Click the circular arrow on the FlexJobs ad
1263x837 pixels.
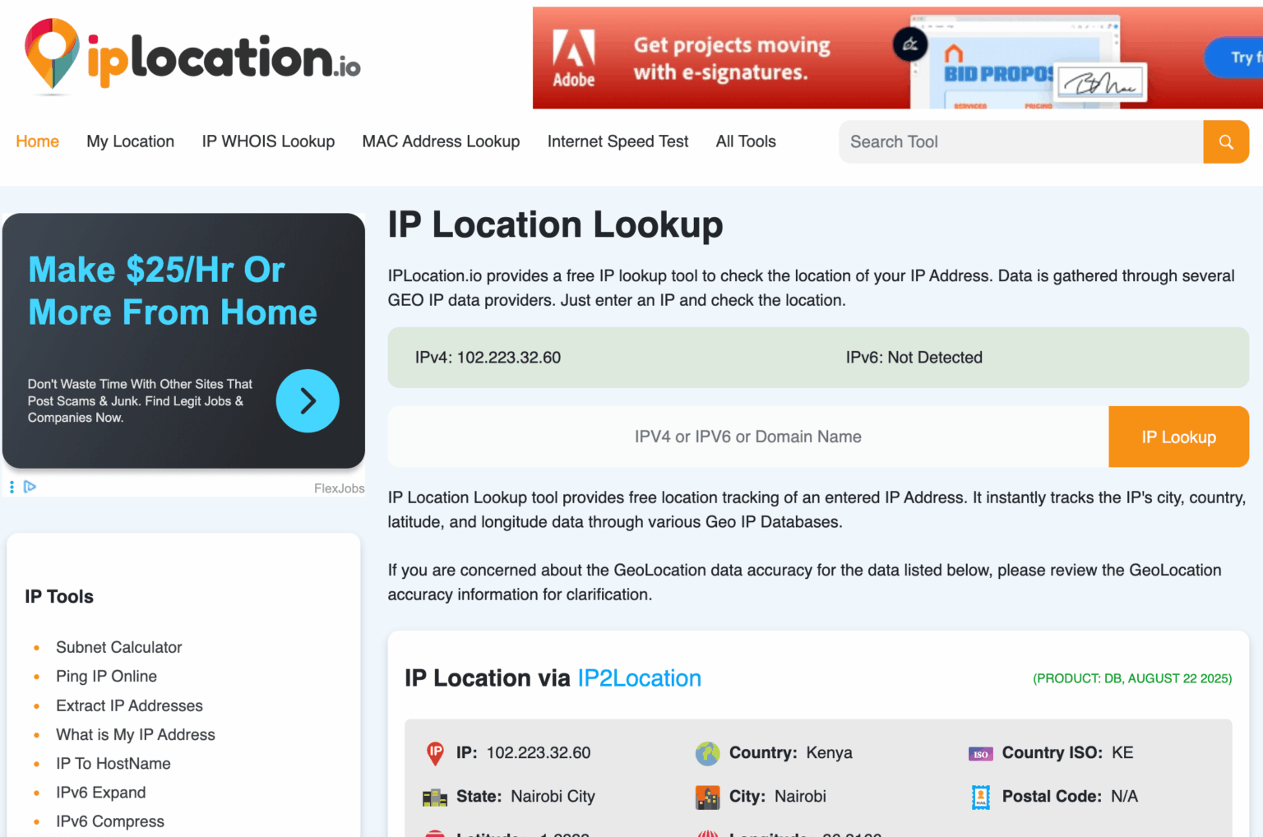308,401
